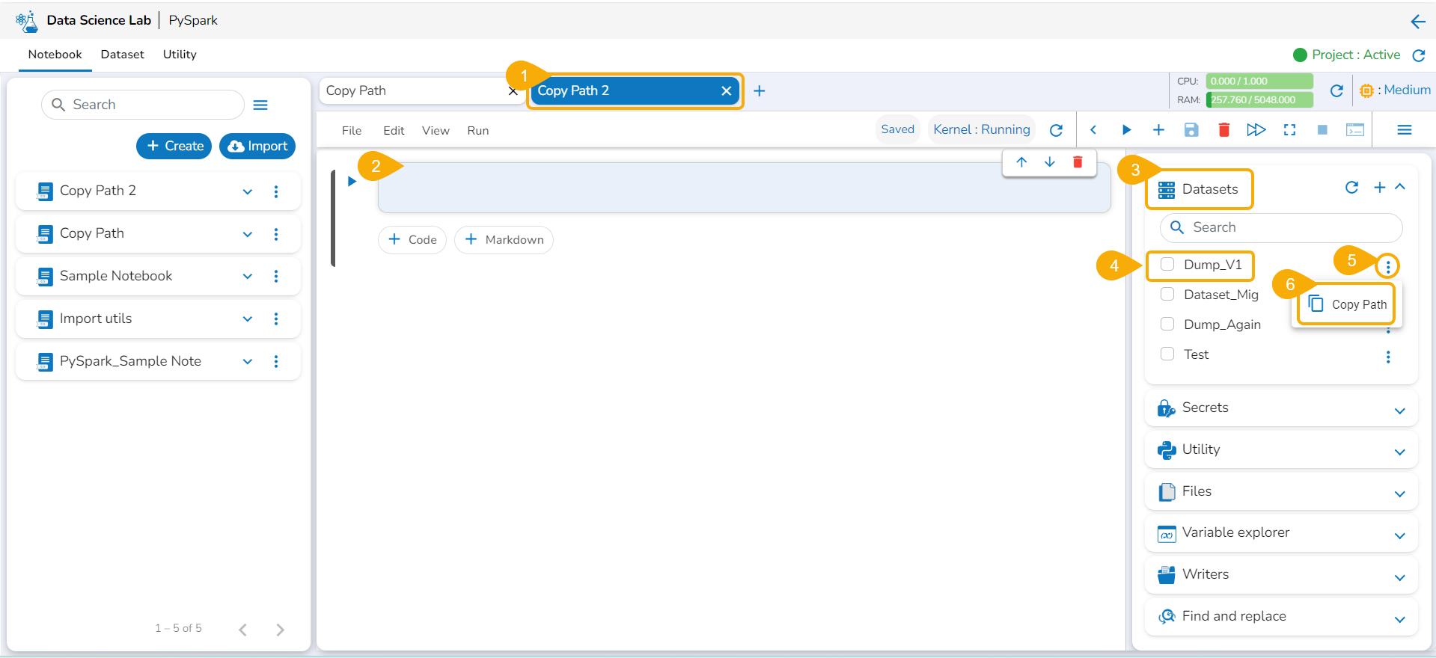The width and height of the screenshot is (1436, 658).
Task: Delete the cell with red trash icon
Action: [1078, 162]
